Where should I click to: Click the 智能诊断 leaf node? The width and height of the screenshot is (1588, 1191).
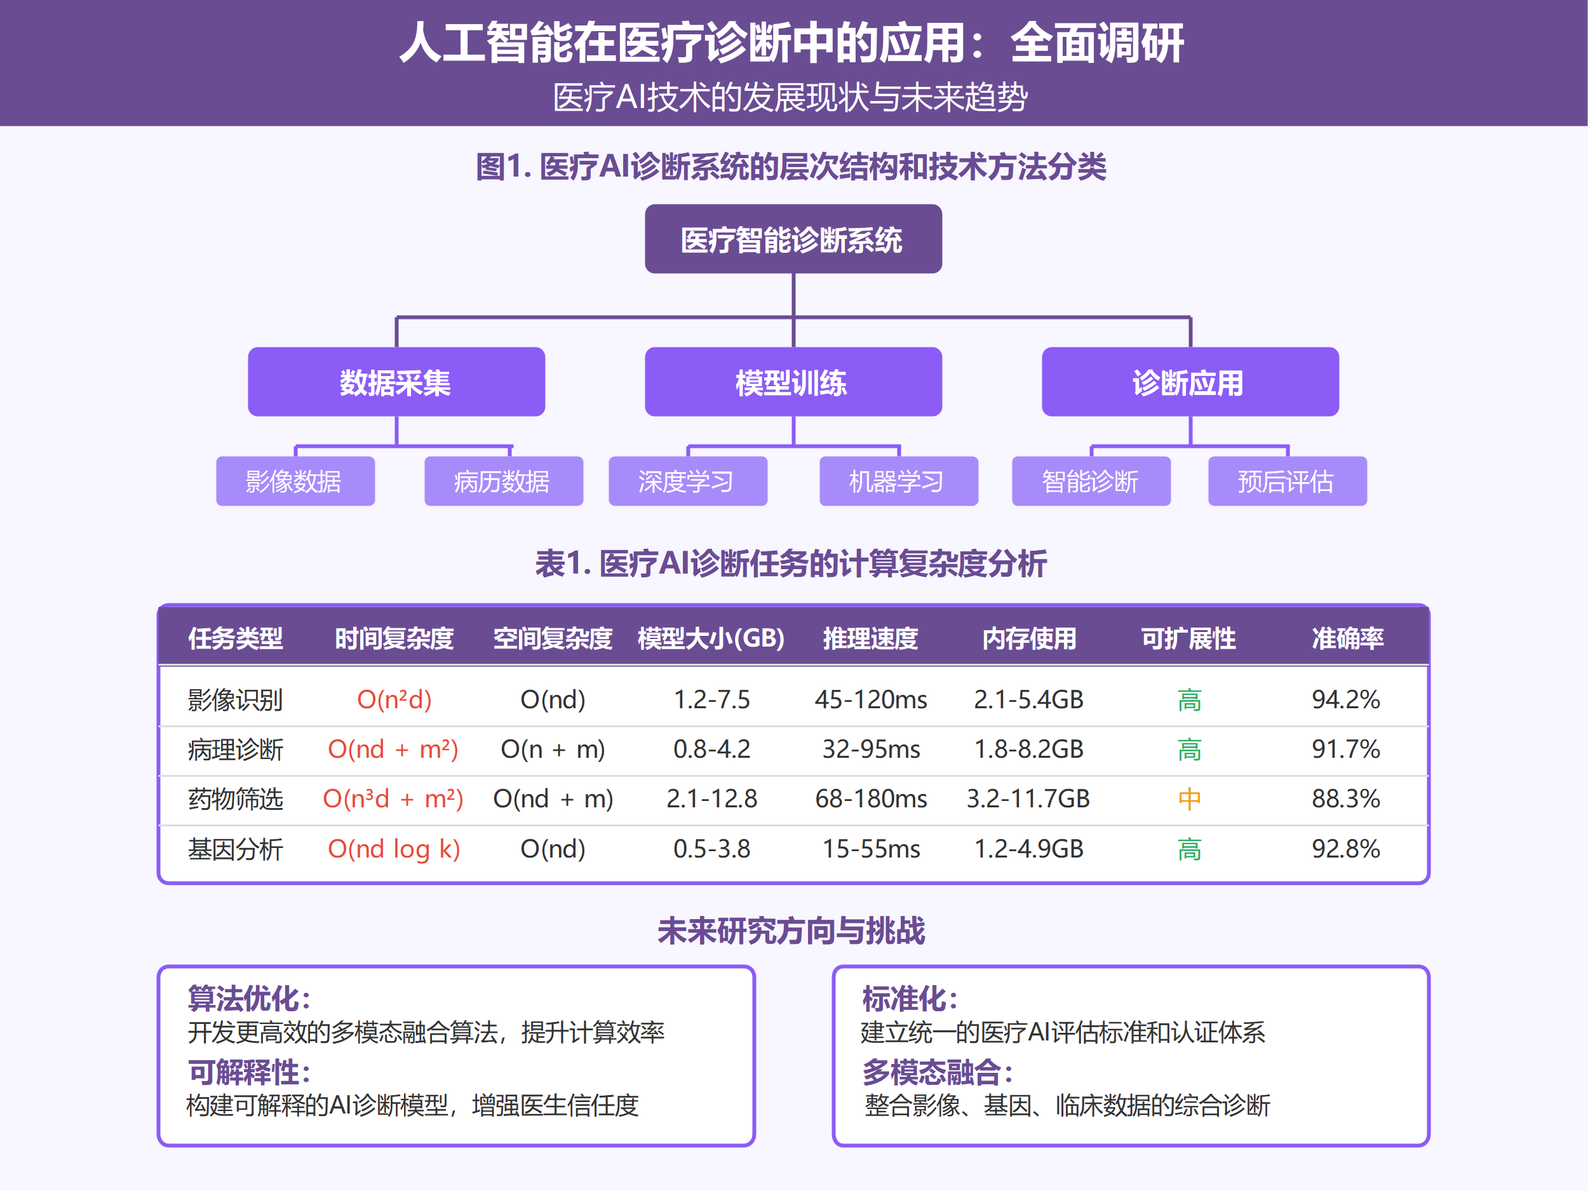point(1091,482)
